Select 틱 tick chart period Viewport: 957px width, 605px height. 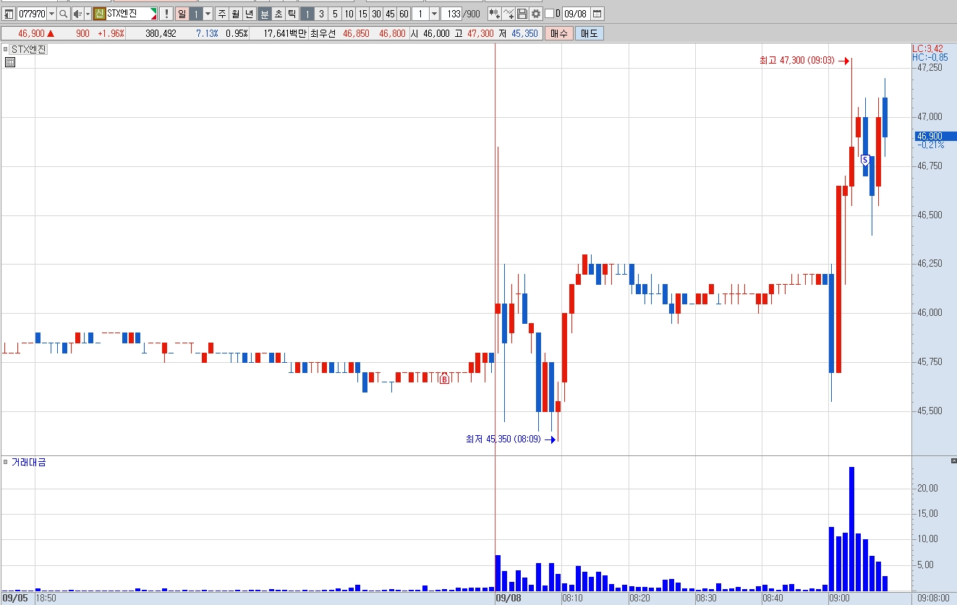(292, 14)
